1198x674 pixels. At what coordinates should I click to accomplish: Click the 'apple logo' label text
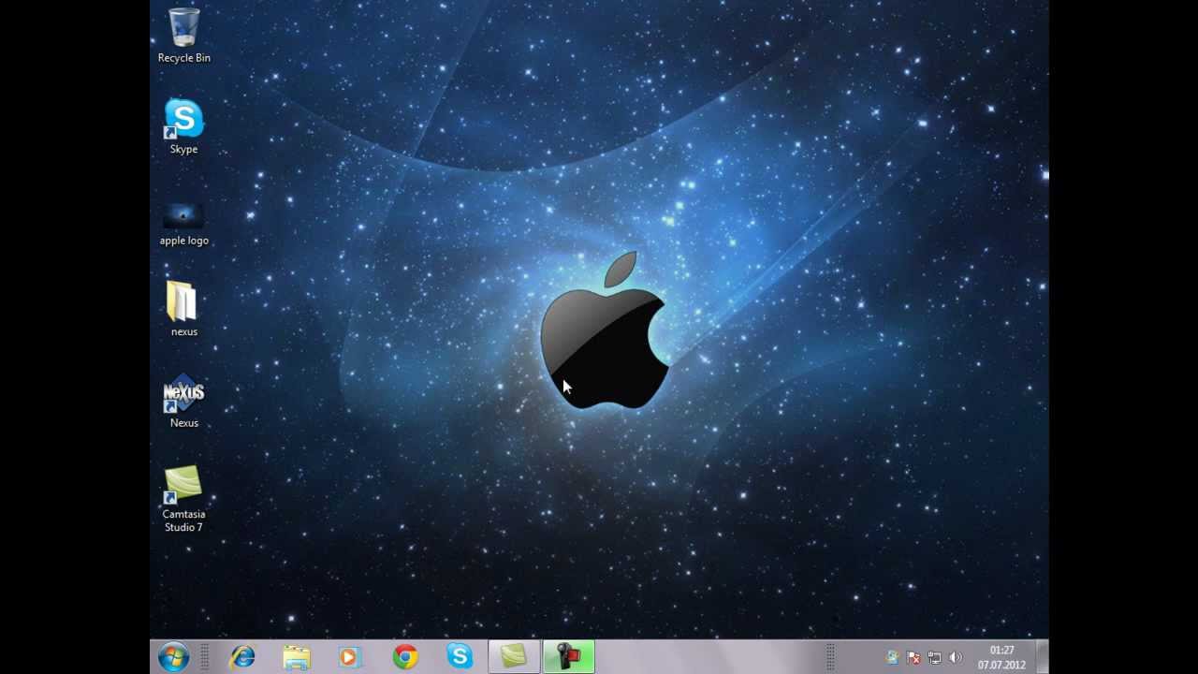pos(183,241)
